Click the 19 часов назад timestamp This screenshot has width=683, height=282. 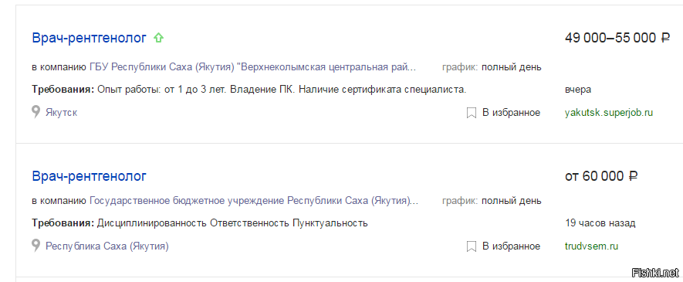pos(600,223)
